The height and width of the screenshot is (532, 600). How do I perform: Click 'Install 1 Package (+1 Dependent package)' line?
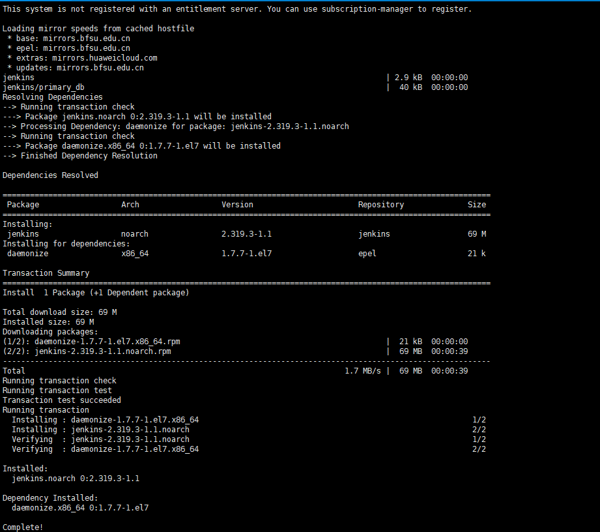point(96,293)
